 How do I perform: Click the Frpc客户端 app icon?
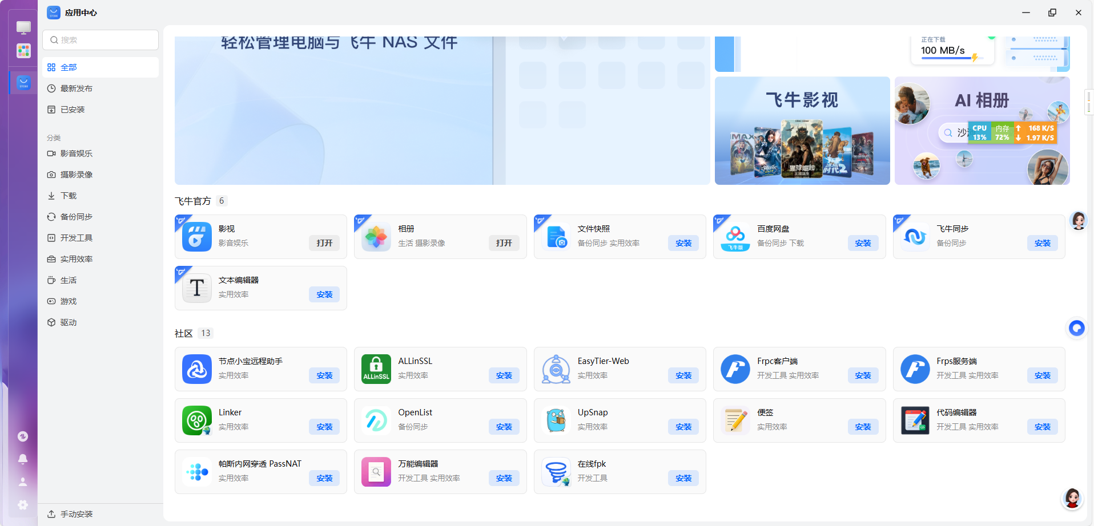point(735,370)
